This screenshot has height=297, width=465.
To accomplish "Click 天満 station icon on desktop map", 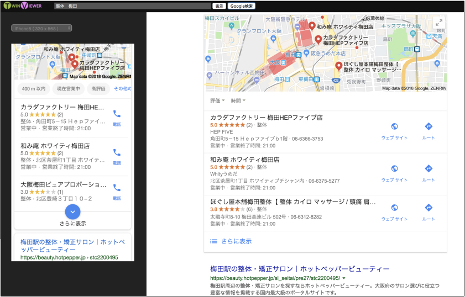I will pyautogui.click(x=429, y=36).
